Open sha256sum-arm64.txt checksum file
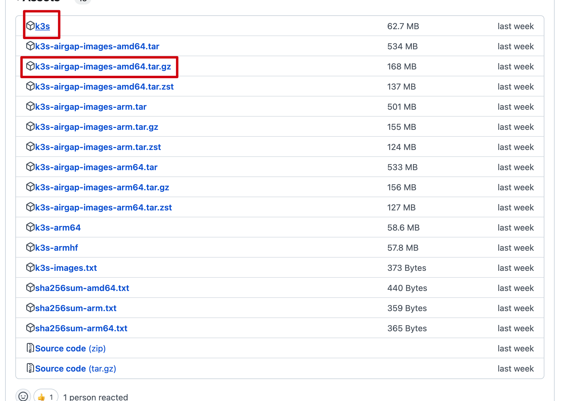Viewport: 573px width, 401px height. click(81, 328)
